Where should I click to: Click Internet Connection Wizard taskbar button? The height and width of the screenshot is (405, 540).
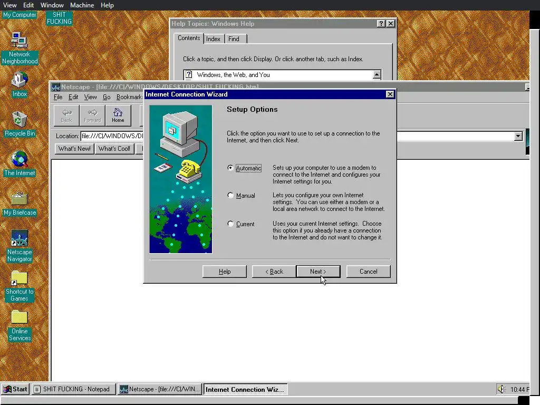point(245,389)
